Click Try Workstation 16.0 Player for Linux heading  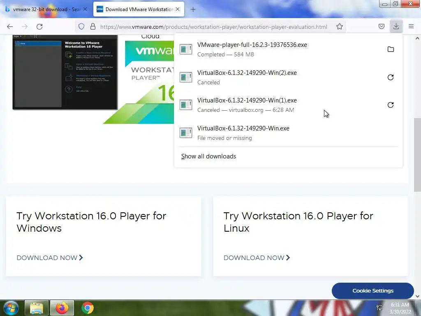tap(298, 222)
